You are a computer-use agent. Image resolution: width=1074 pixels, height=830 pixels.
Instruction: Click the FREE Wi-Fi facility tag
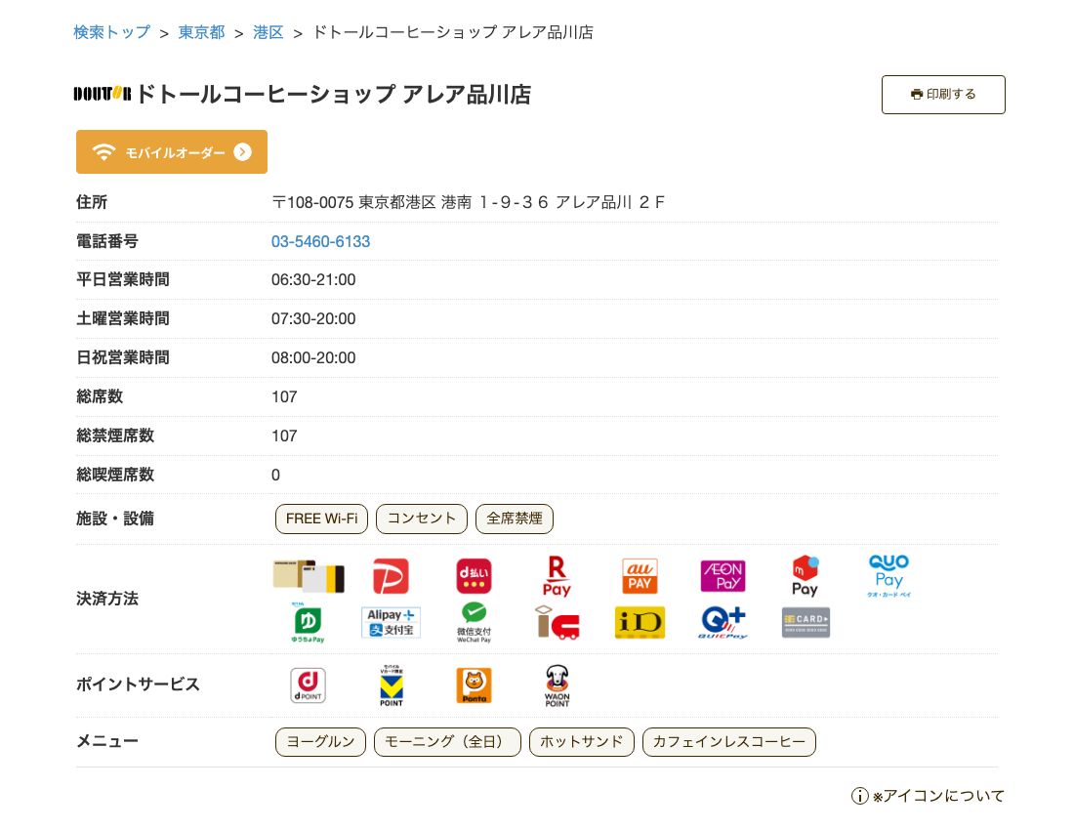coord(321,519)
